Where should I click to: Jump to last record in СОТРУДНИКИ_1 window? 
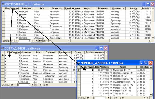[x=36, y=41]
